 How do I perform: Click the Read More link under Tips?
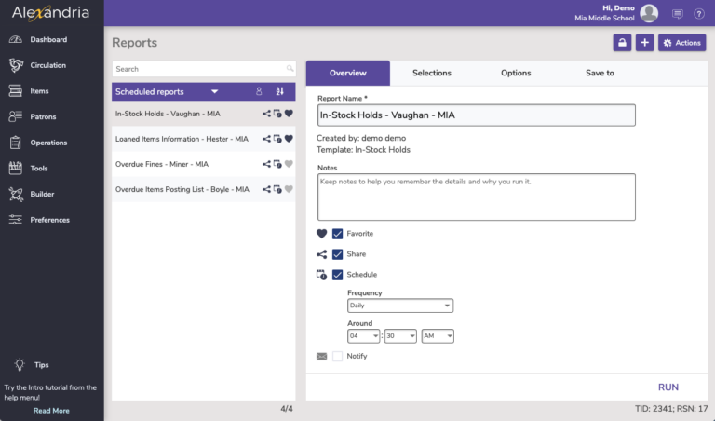[x=51, y=410]
